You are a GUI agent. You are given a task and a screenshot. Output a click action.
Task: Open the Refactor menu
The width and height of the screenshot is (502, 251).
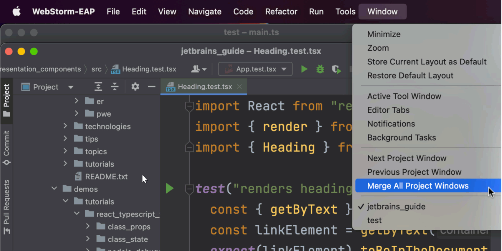pyautogui.click(x=281, y=12)
